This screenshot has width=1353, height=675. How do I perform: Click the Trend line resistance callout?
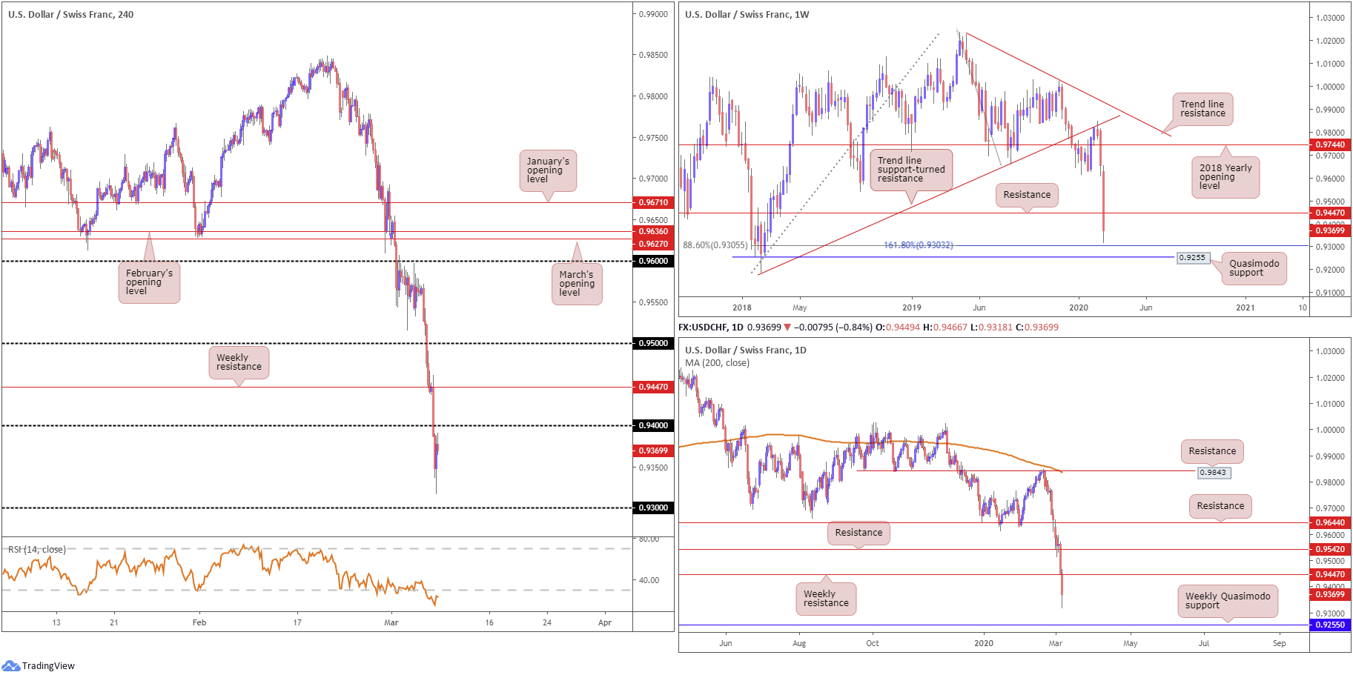click(x=1202, y=109)
